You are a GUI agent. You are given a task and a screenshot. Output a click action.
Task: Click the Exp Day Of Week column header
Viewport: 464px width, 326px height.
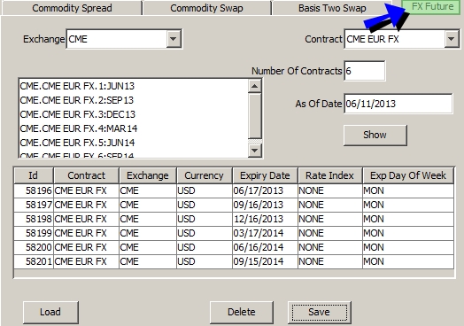pos(408,175)
